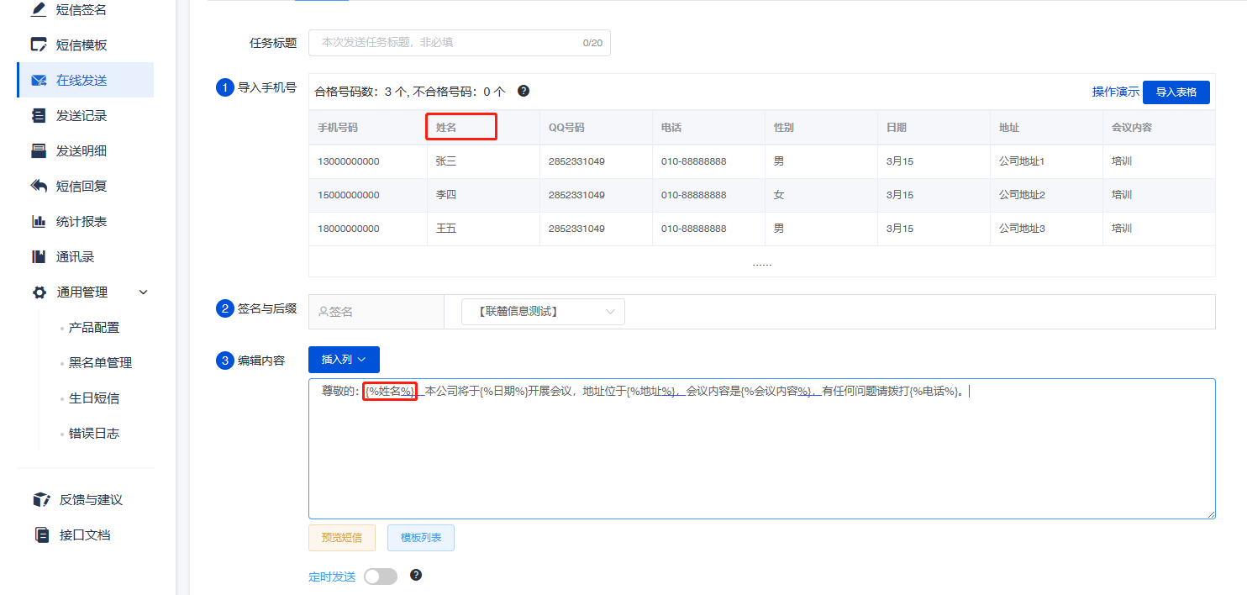The height and width of the screenshot is (595, 1247).
Task: Click the 导入表格 button
Action: 1176,92
